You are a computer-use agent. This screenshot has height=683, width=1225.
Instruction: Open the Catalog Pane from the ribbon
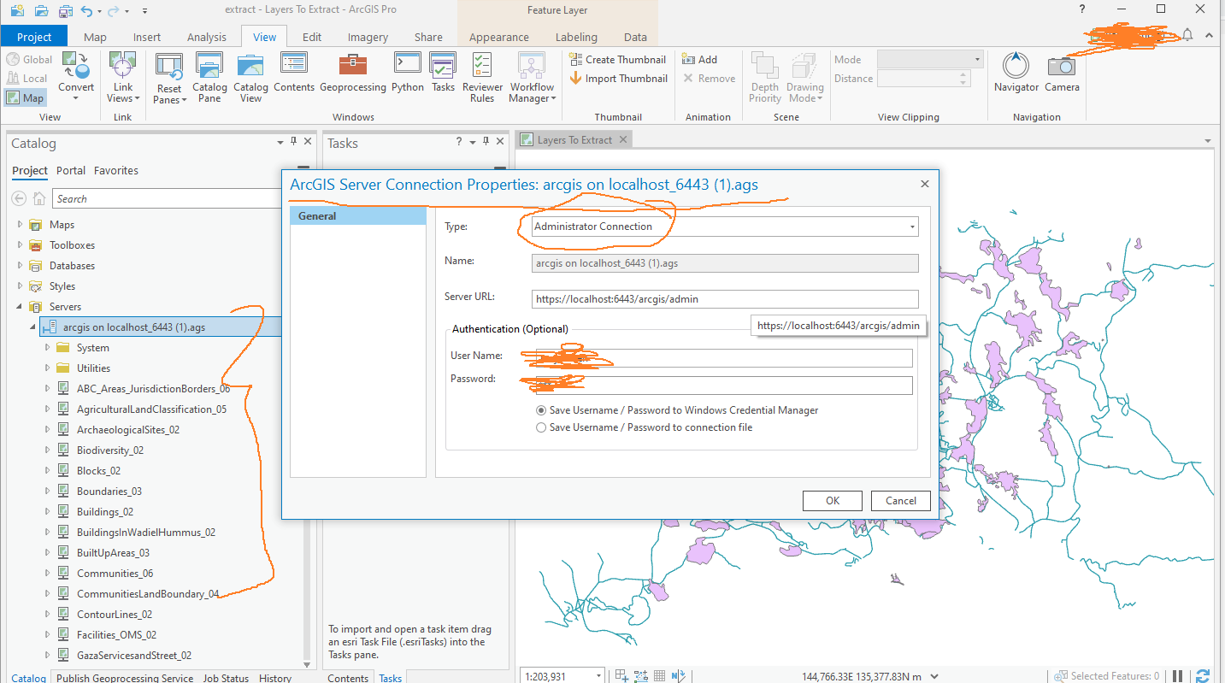pyautogui.click(x=209, y=78)
